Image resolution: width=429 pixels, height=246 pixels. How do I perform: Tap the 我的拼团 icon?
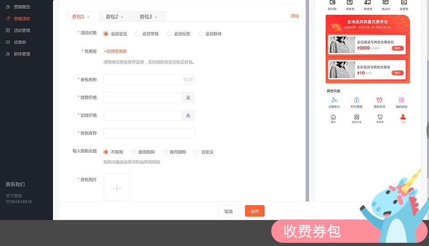[x=401, y=100]
